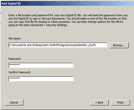Go to previous step with < Back

click(99, 102)
